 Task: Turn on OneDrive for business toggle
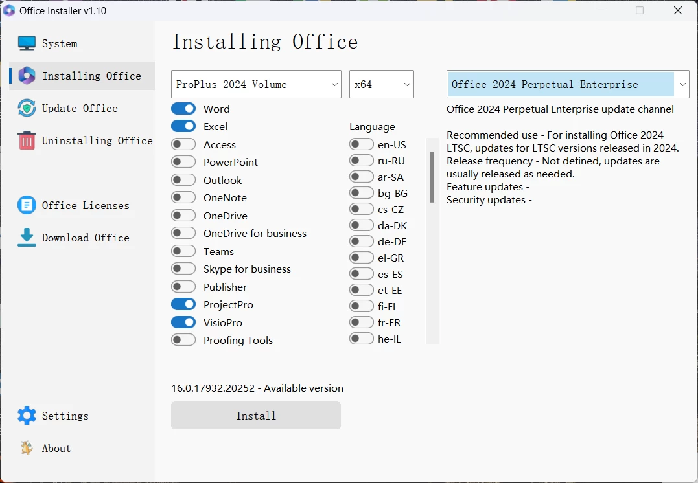click(183, 233)
